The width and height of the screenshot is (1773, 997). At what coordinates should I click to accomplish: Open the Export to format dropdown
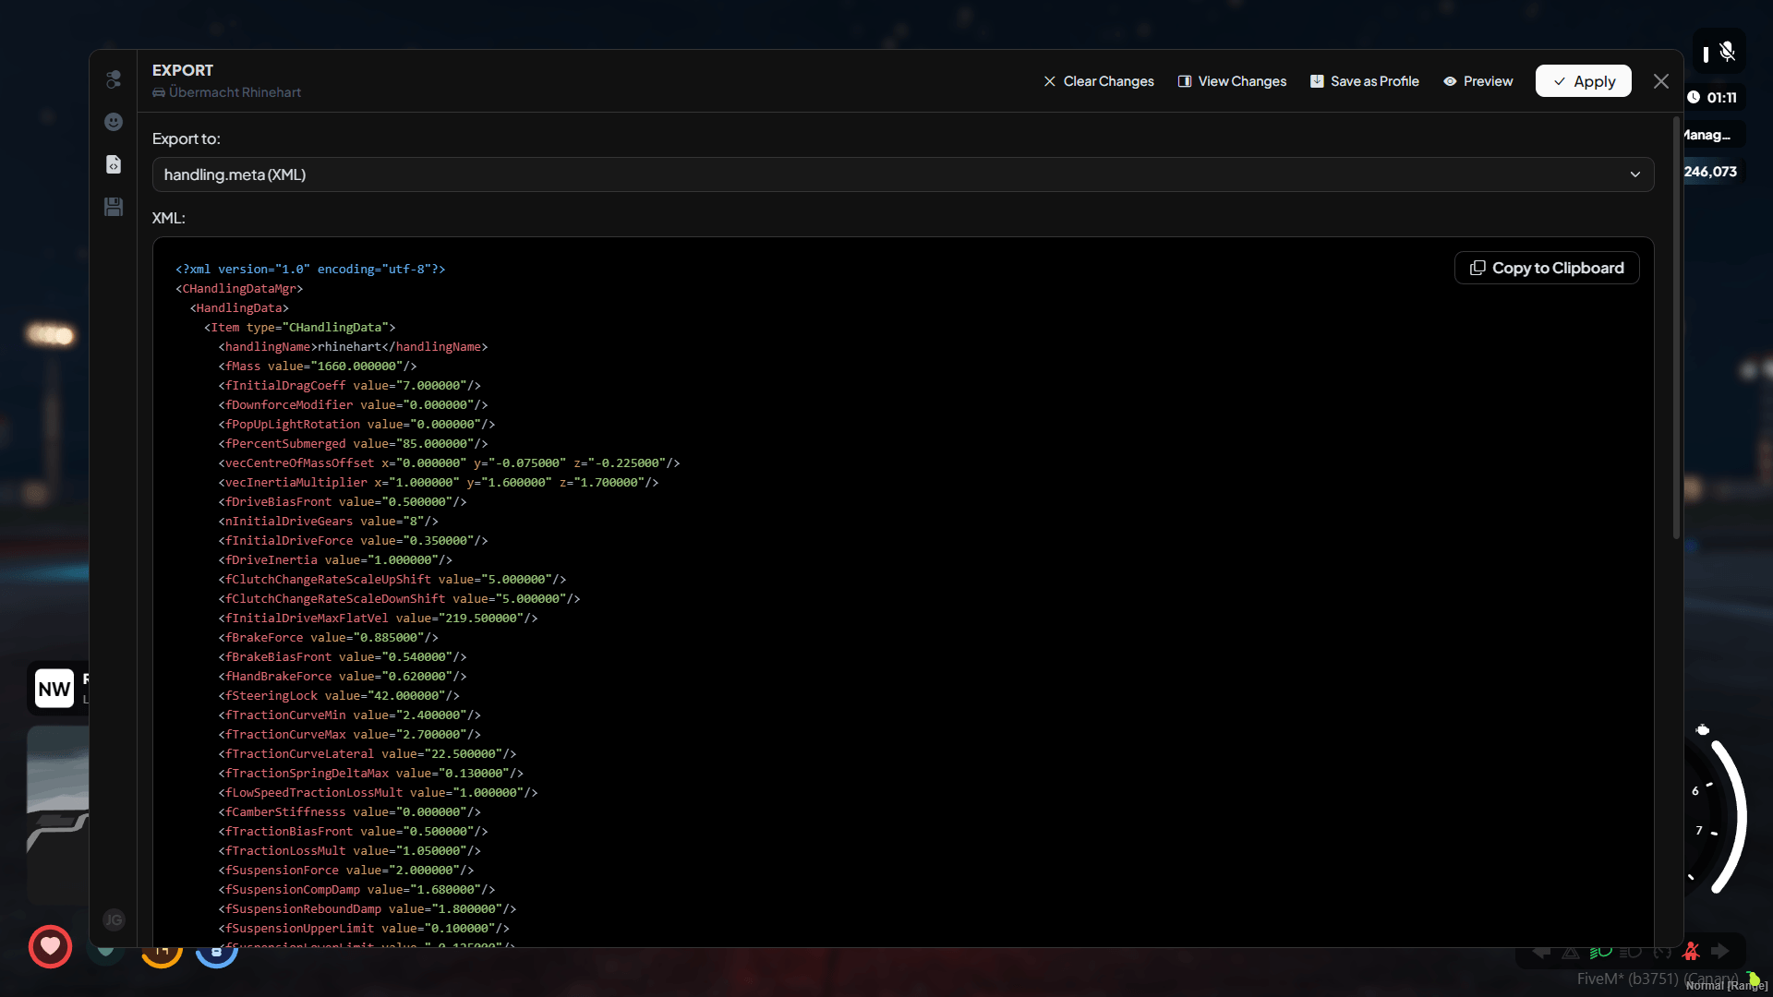[902, 174]
